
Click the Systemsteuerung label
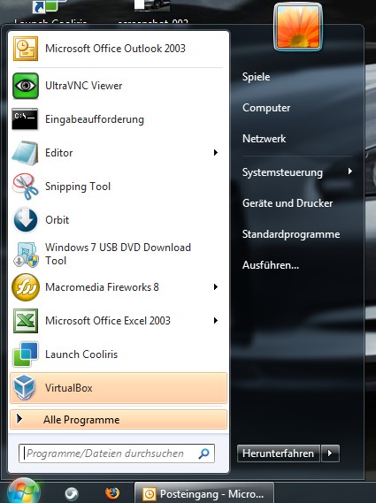click(x=282, y=172)
